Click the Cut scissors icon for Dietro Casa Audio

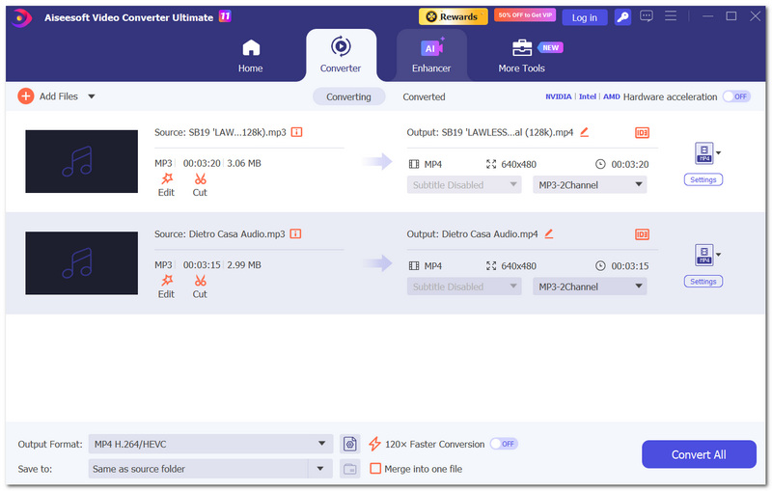200,281
